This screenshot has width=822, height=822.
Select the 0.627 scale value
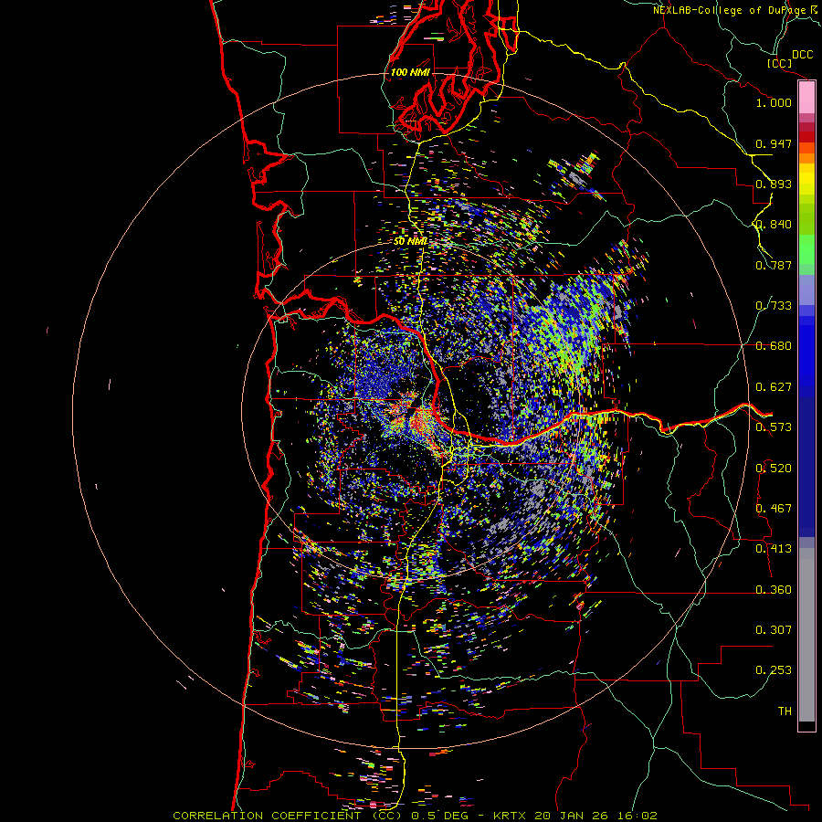pos(774,387)
